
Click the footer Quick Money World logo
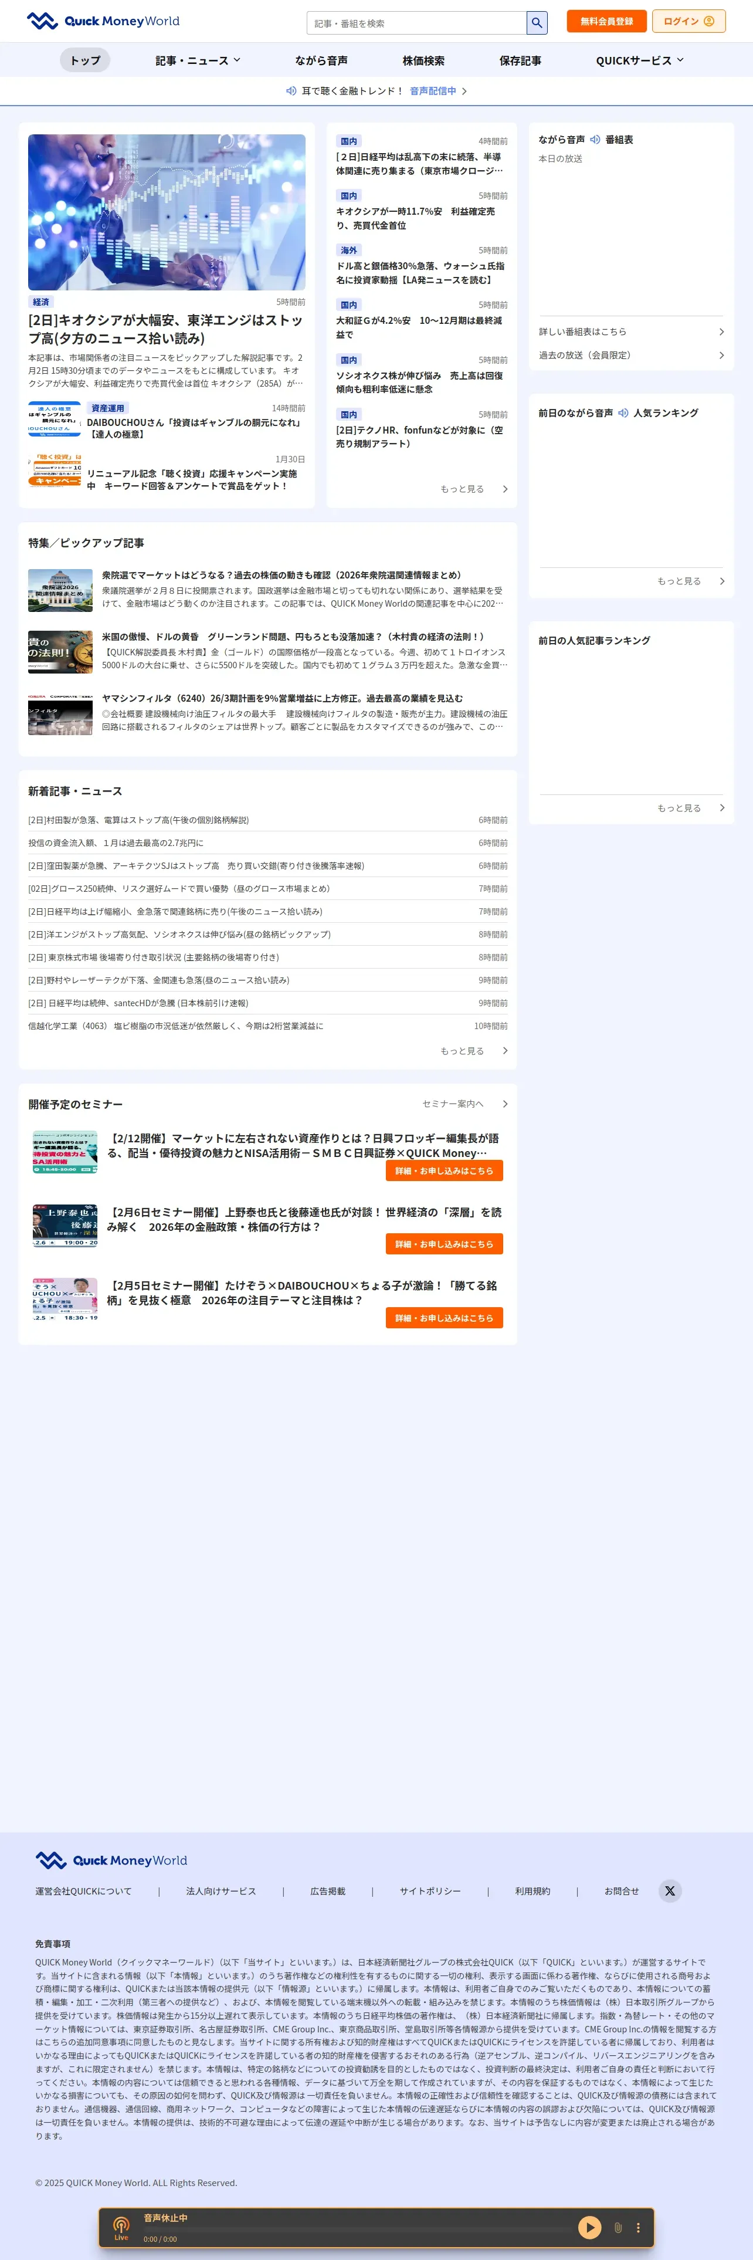(x=111, y=1860)
